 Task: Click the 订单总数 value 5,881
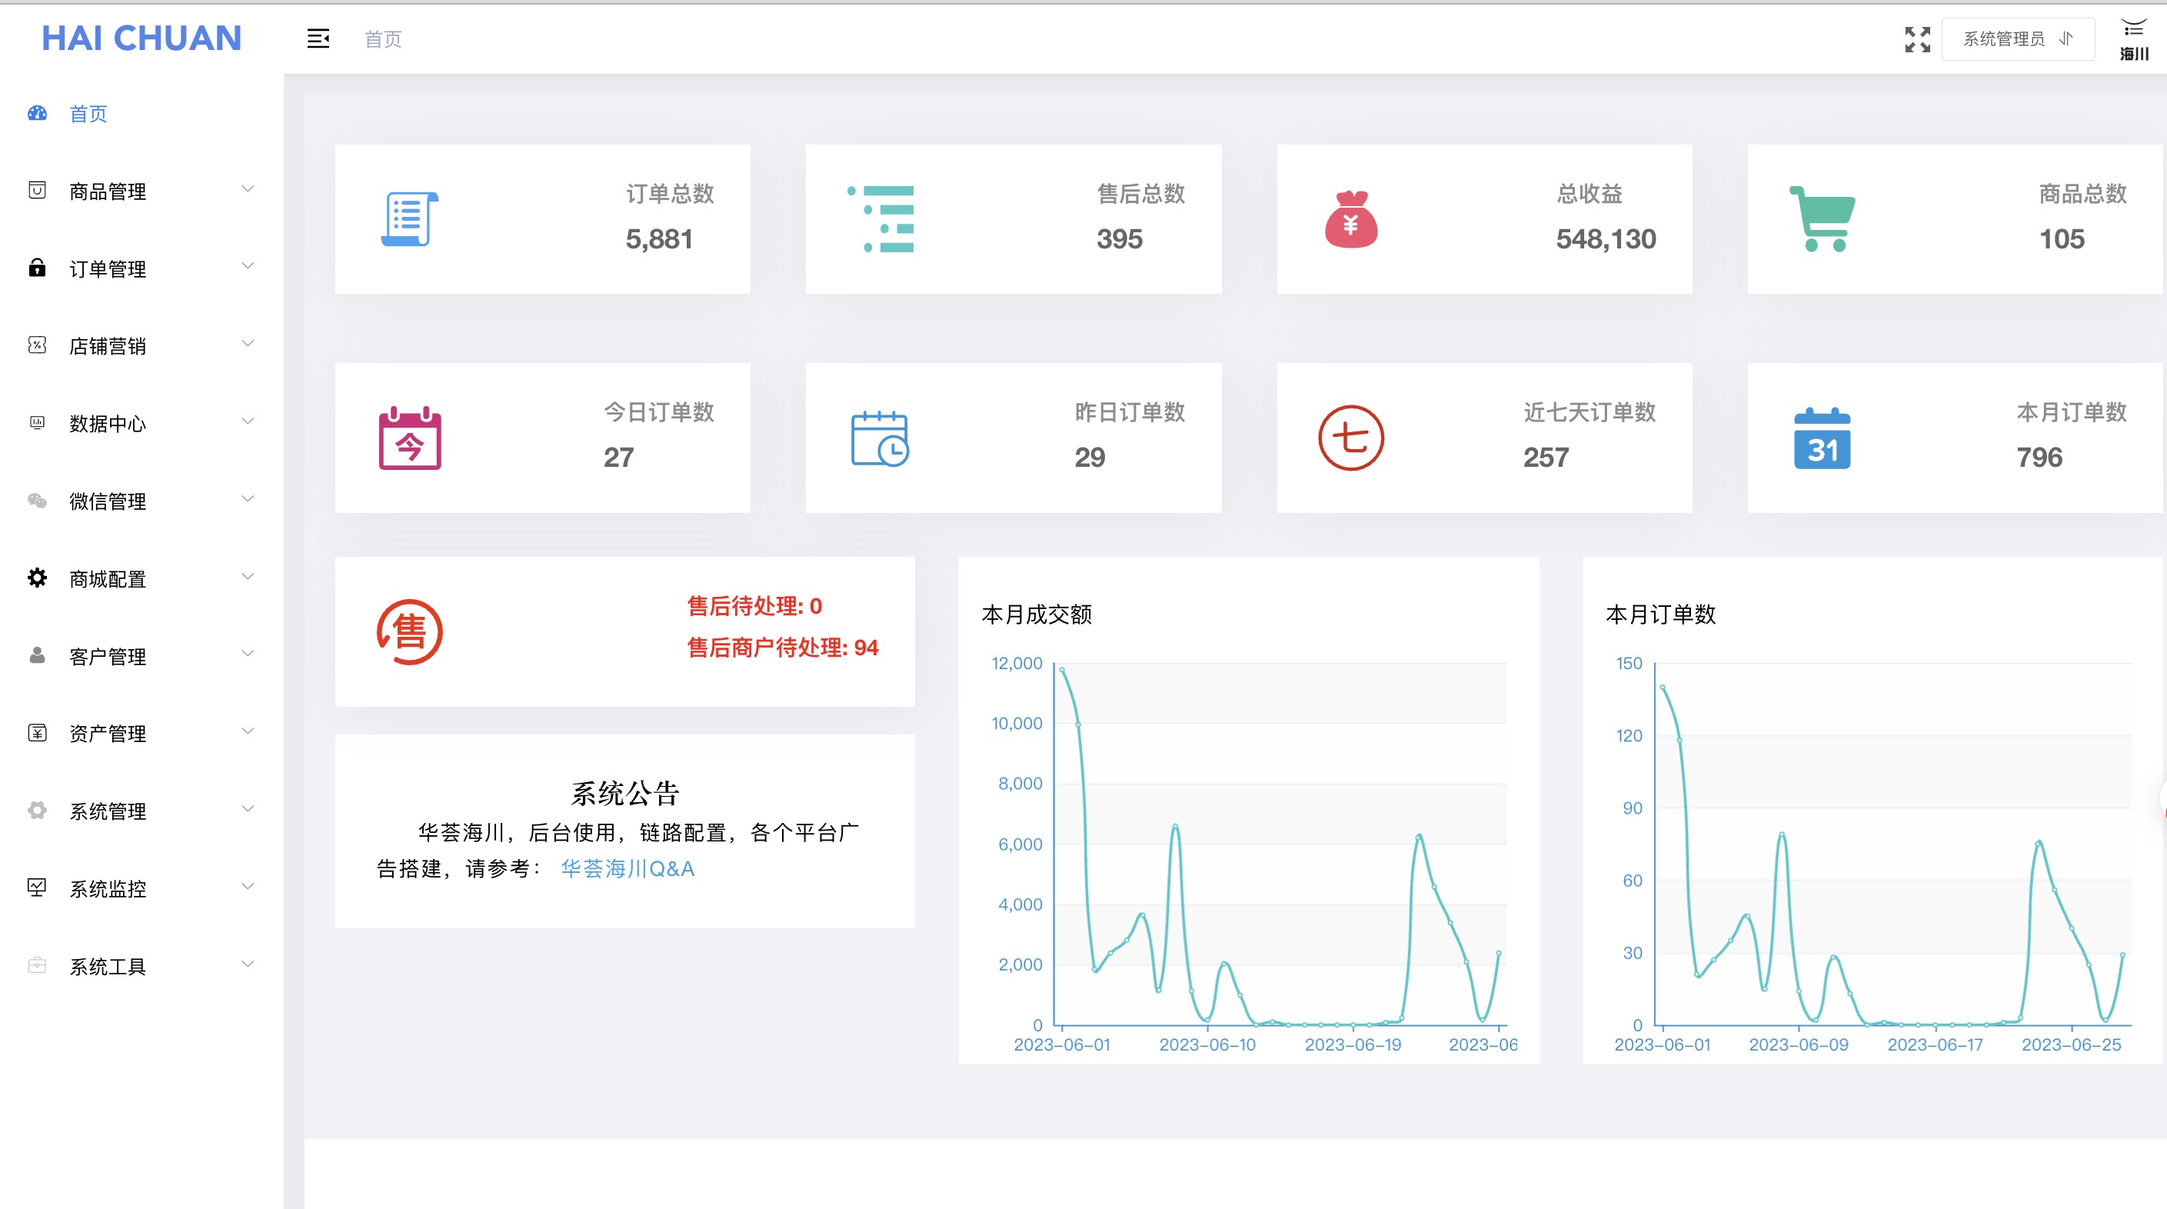(660, 239)
